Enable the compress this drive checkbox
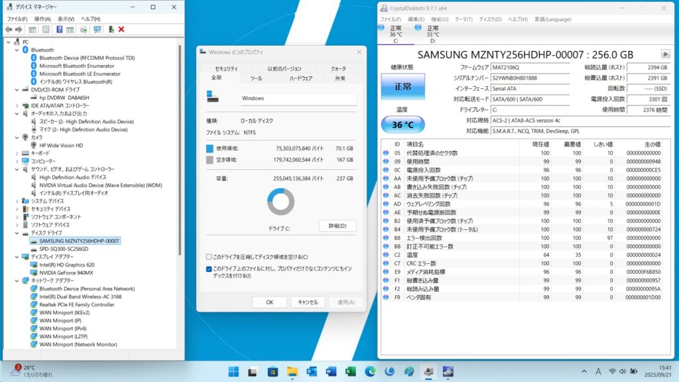The height and width of the screenshot is (382, 679). (209, 257)
